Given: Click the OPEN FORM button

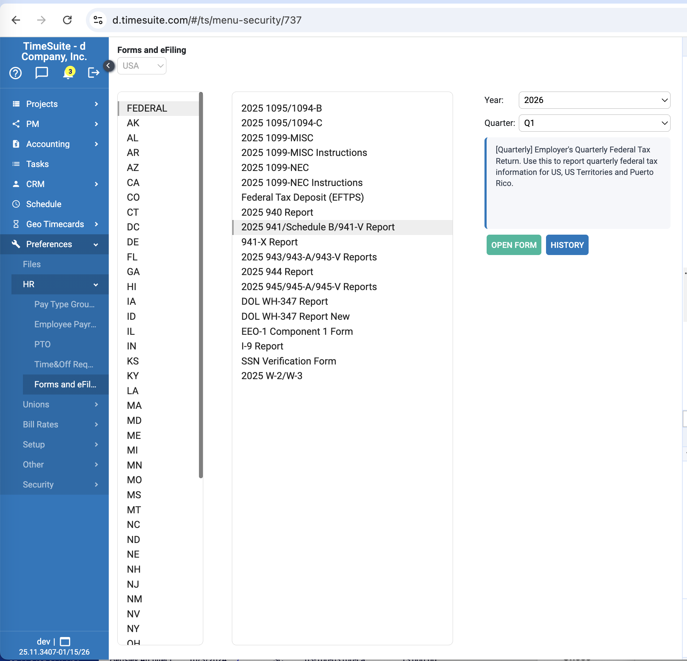Looking at the screenshot, I should tap(513, 245).
